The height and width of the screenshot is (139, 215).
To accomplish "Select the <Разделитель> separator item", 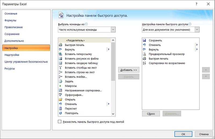I will pyautogui.click(x=75, y=40).
